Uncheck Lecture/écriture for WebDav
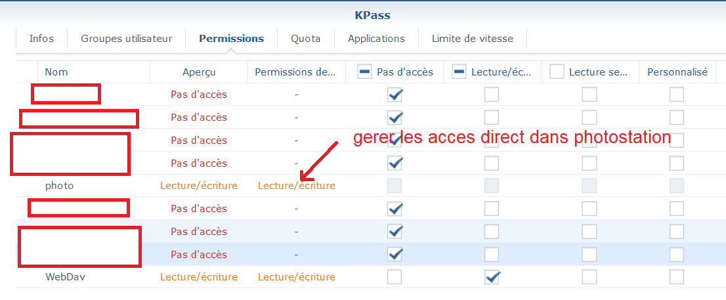 [492, 277]
